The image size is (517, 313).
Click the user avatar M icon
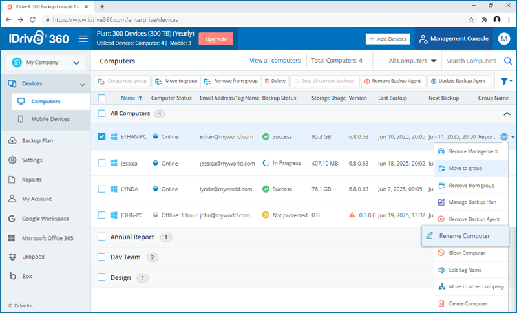(504, 39)
